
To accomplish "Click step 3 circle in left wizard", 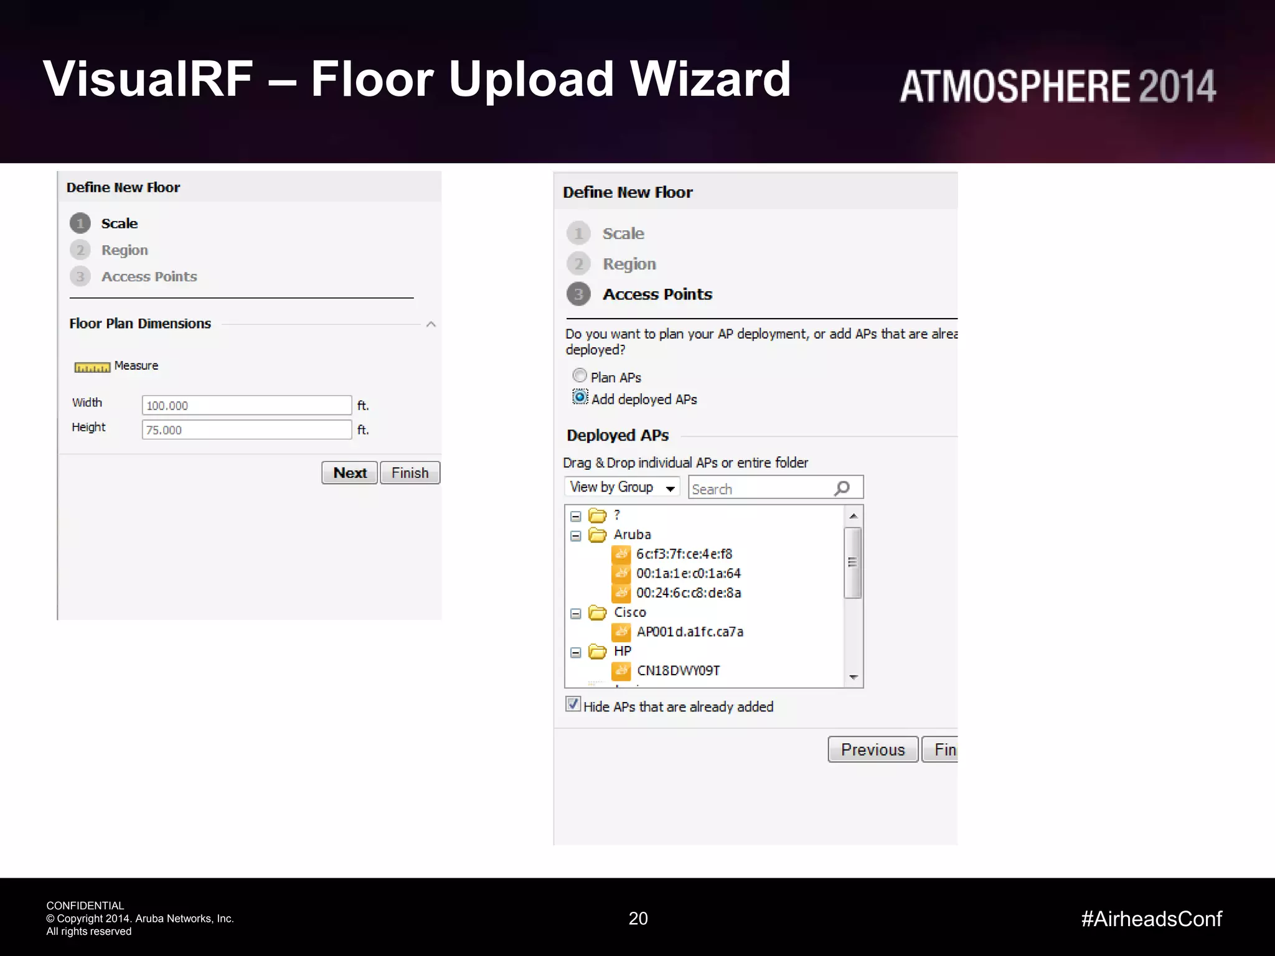I will [80, 276].
